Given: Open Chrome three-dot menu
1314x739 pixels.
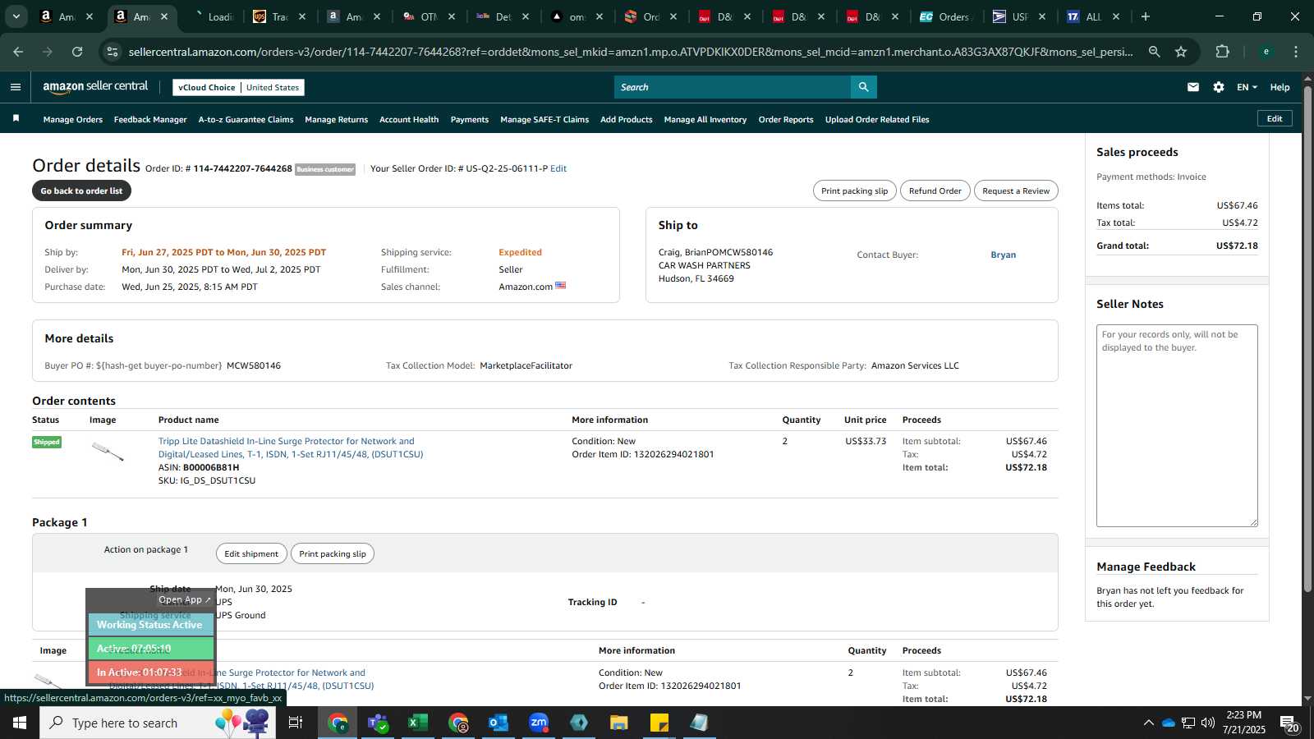Looking at the screenshot, I should point(1296,52).
